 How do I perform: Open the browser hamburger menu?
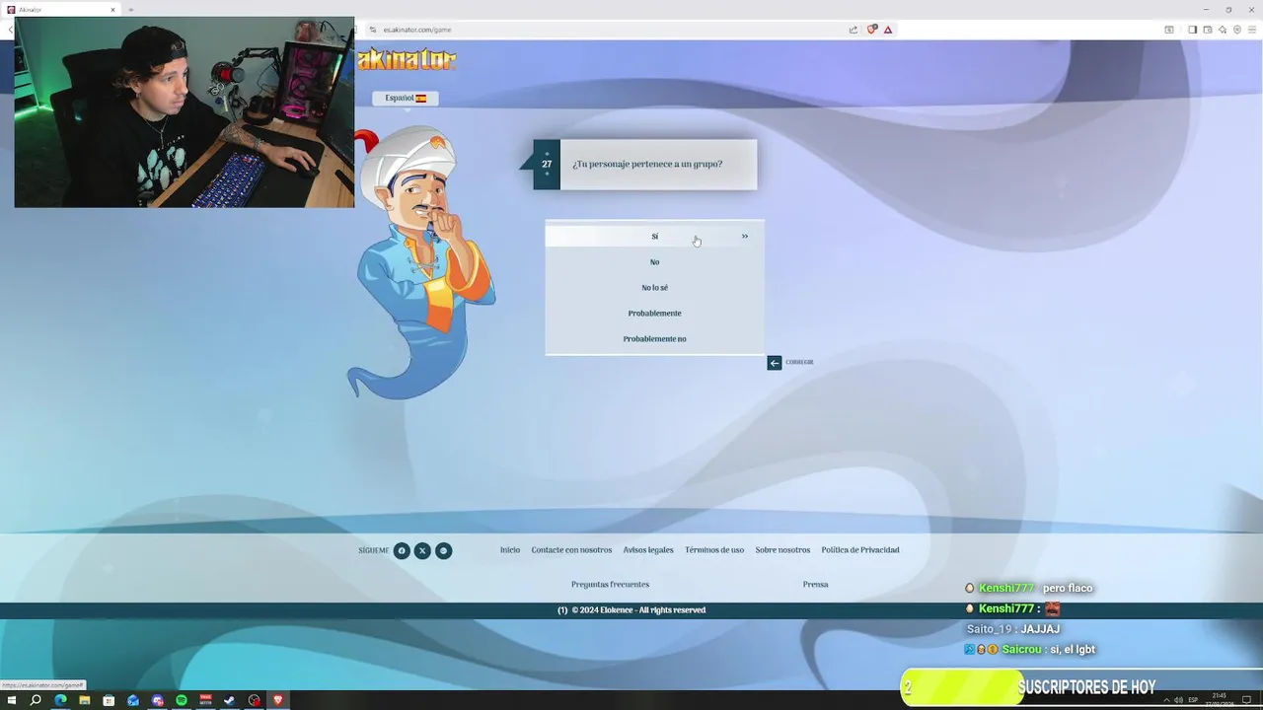(1252, 30)
